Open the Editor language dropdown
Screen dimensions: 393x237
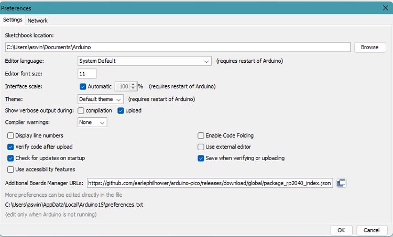(145, 61)
